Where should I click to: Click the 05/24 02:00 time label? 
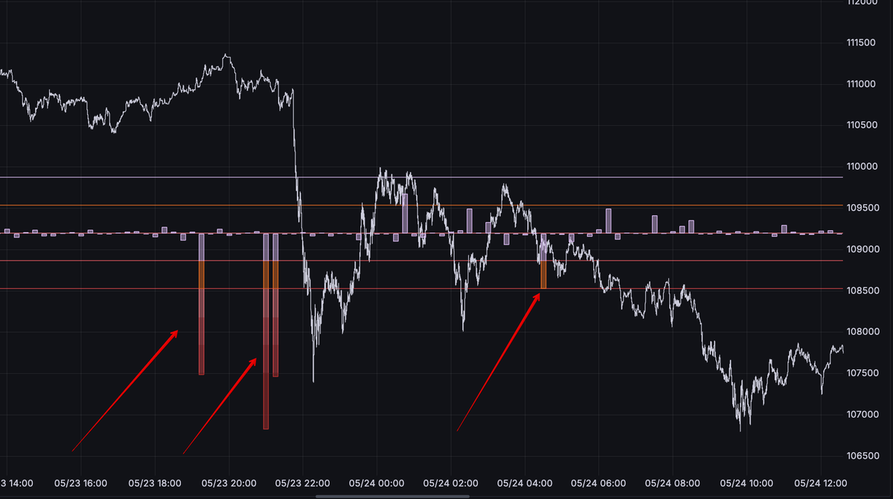point(450,483)
